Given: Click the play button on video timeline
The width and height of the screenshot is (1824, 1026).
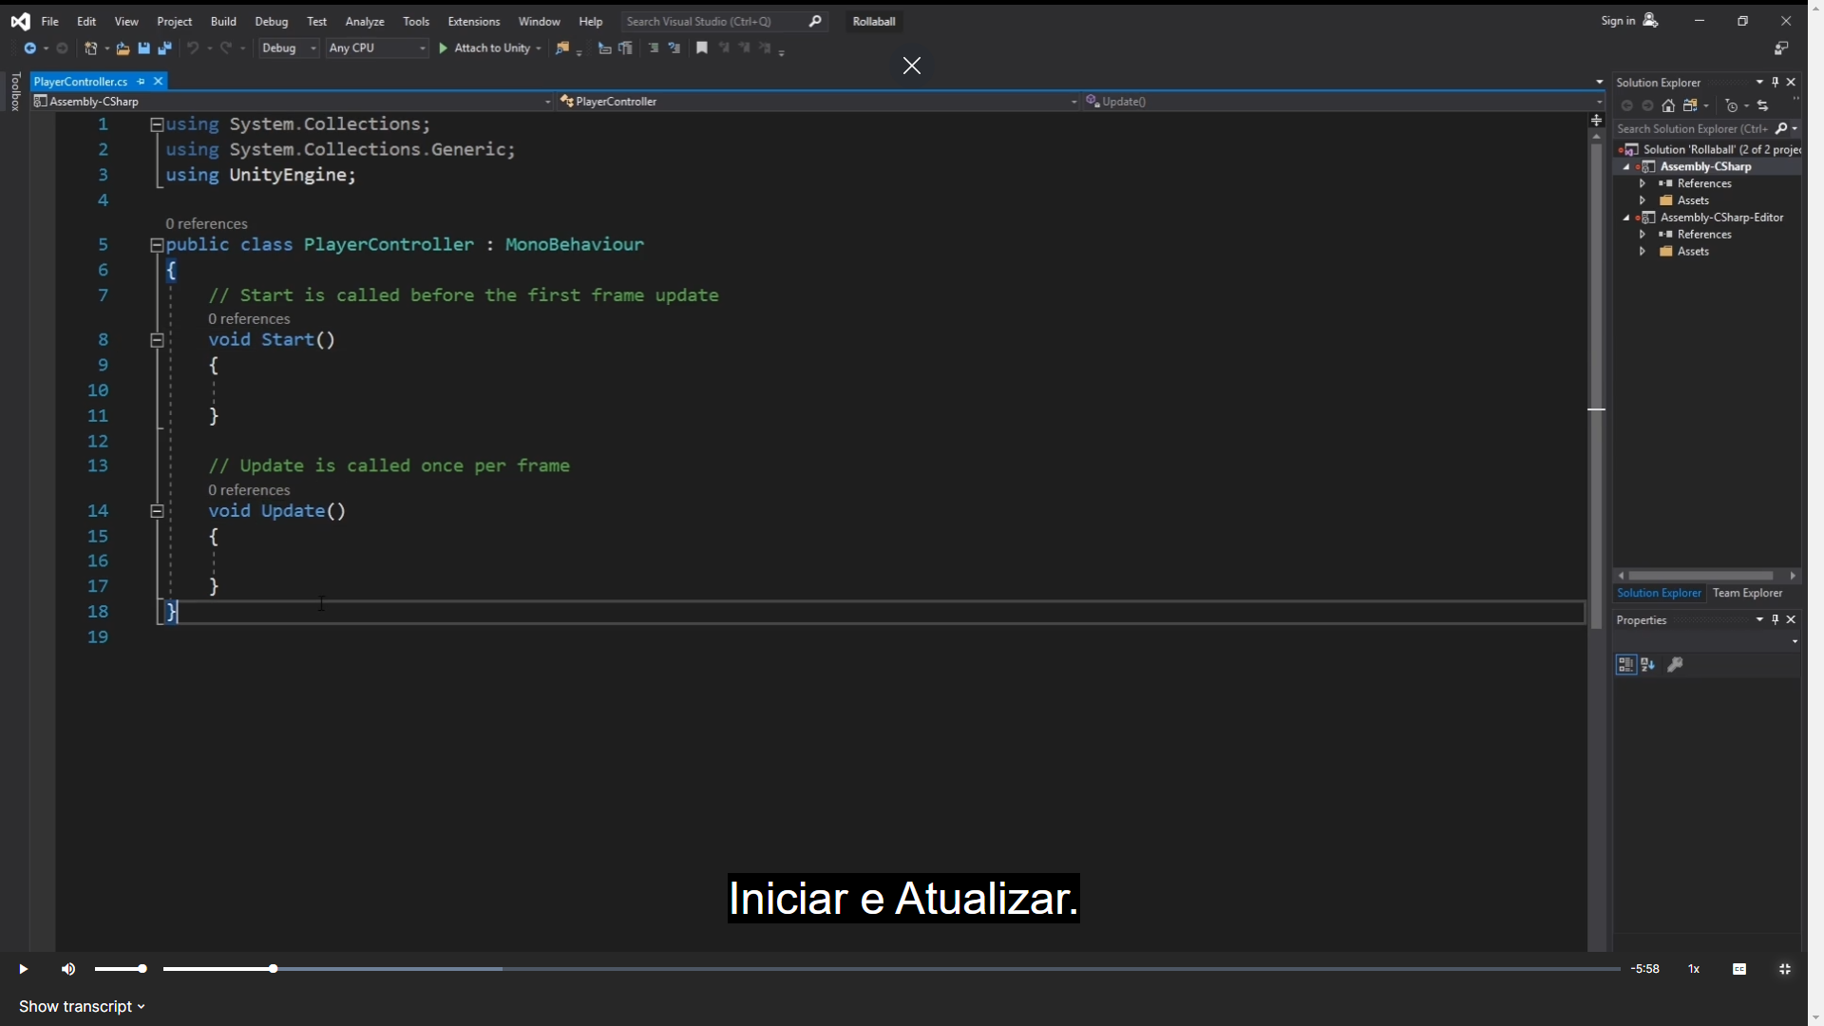Looking at the screenshot, I should pyautogui.click(x=23, y=968).
